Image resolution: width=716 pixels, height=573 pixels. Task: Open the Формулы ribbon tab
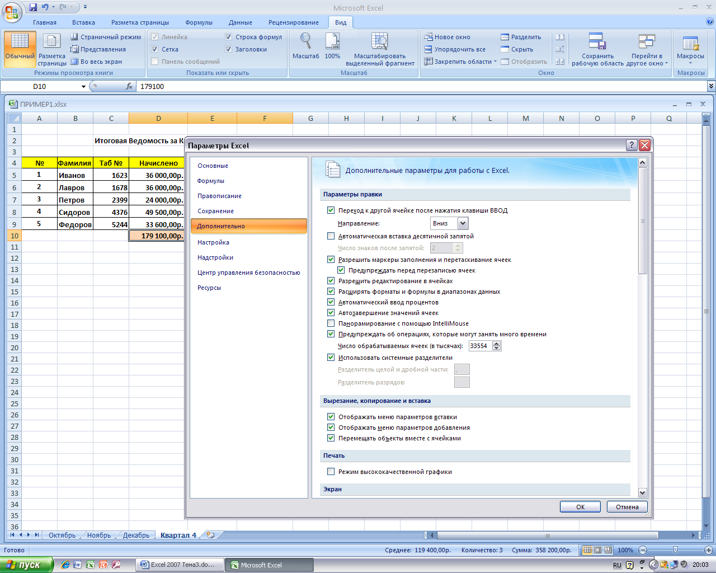point(199,22)
